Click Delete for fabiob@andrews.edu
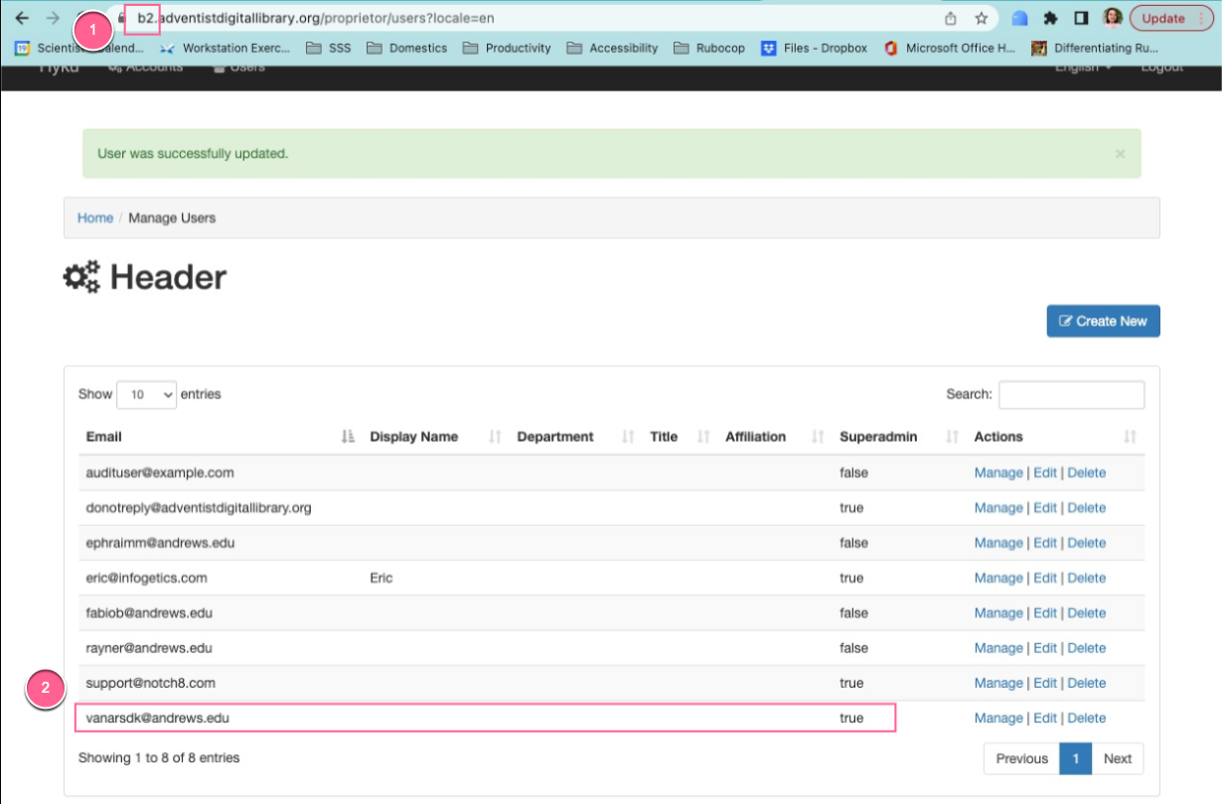Viewport: 1222px width, 804px height. (x=1087, y=612)
